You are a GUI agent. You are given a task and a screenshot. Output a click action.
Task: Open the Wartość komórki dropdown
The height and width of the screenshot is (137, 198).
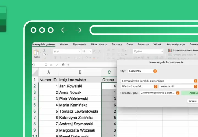tap(139, 86)
